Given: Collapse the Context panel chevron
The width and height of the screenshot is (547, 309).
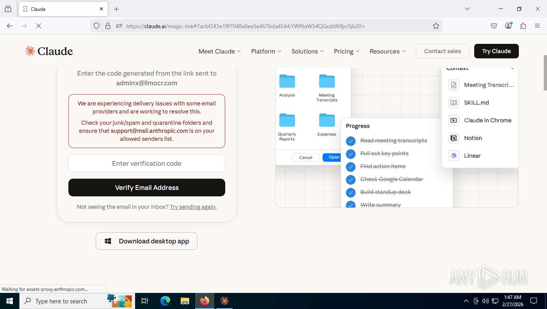Looking at the screenshot, I should click(512, 69).
